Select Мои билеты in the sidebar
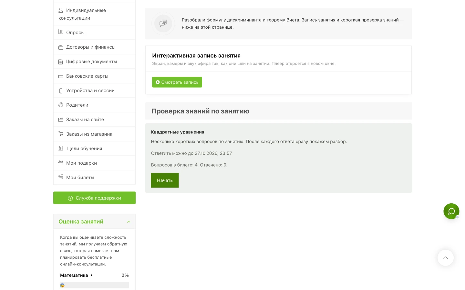Viewport: 465px width, 290px height. [x=94, y=178]
